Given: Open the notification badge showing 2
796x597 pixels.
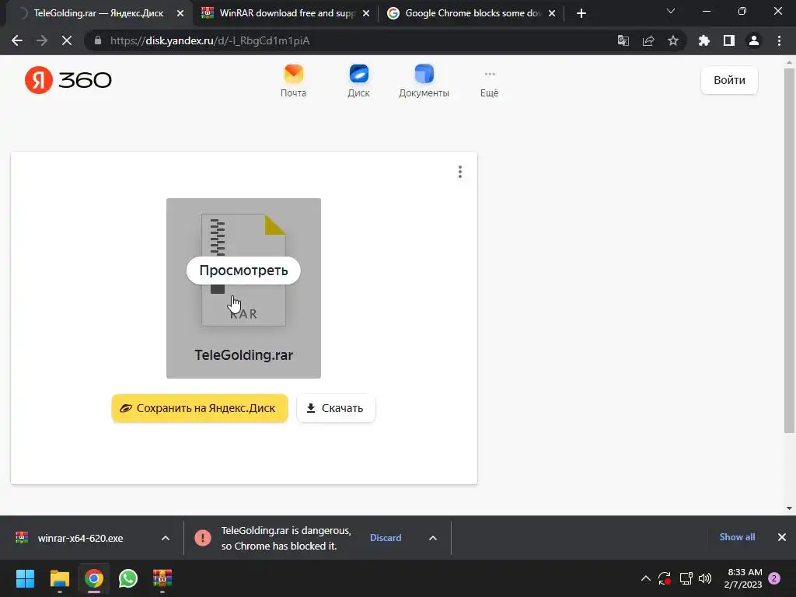Looking at the screenshot, I should tap(774, 578).
